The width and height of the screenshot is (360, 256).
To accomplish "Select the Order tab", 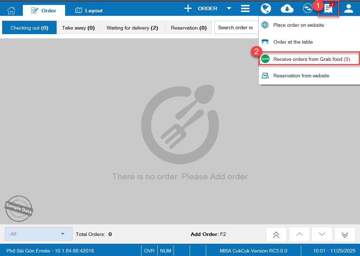I will [x=44, y=11].
